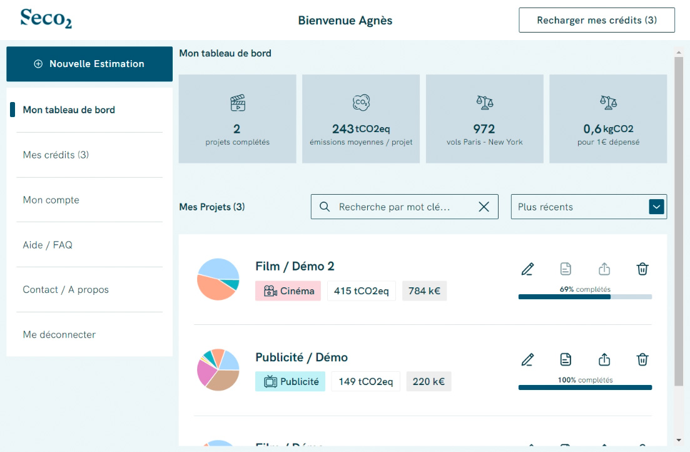Click the 69% complétés progress bar
Viewport: 690px width, 452px height.
585,297
